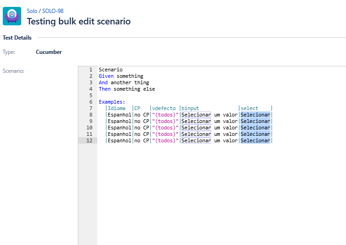Place cursor on the "Given something" step

click(121, 76)
